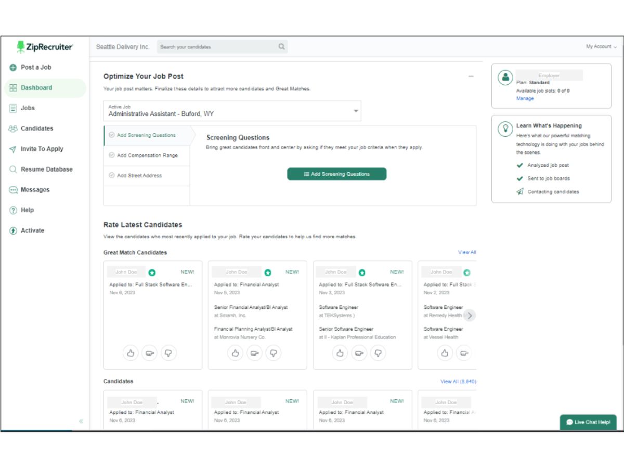Select the Add Street Address tab

(147, 176)
